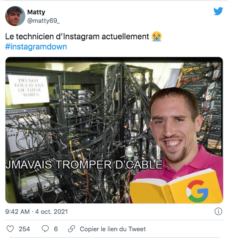Click the crying face emoji in the tweet

[x=157, y=36]
